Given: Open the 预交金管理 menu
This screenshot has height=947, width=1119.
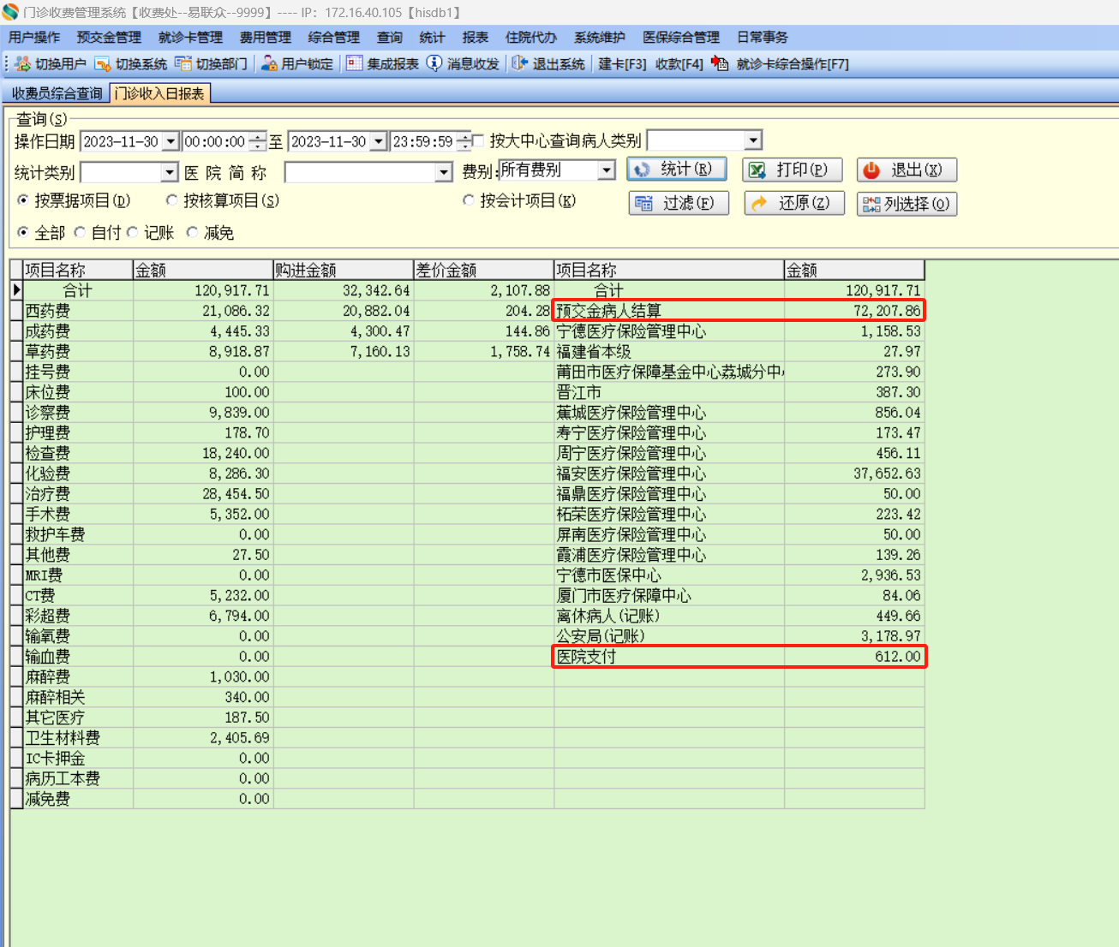Looking at the screenshot, I should [x=109, y=38].
